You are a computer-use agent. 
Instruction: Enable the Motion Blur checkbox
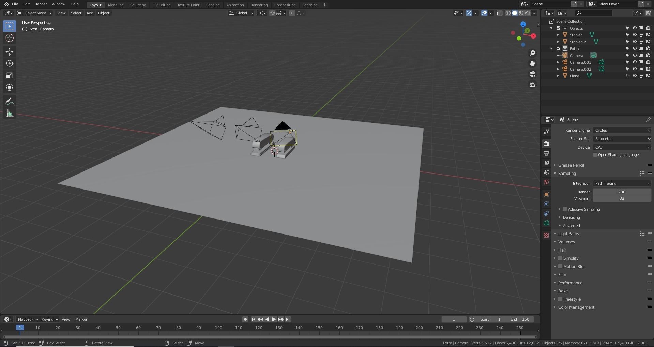click(560, 267)
